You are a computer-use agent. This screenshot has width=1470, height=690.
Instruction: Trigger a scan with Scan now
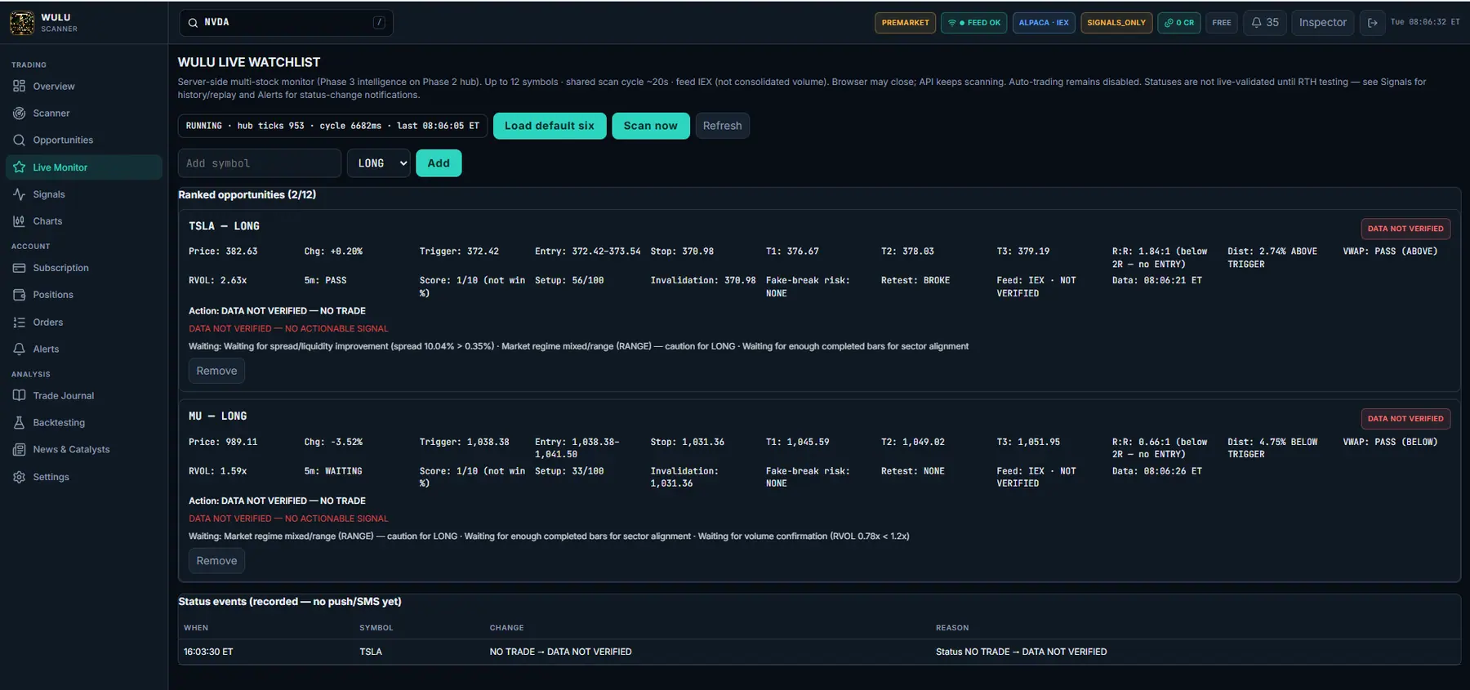[651, 126]
